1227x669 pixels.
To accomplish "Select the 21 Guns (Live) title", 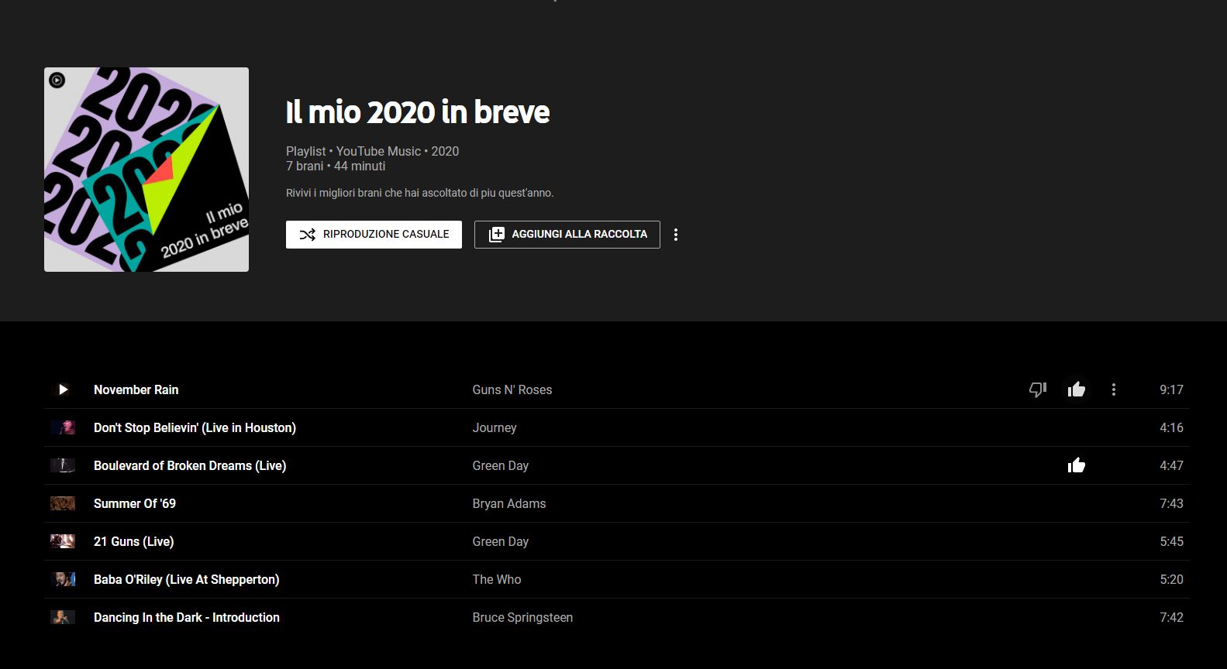I will pos(133,541).
